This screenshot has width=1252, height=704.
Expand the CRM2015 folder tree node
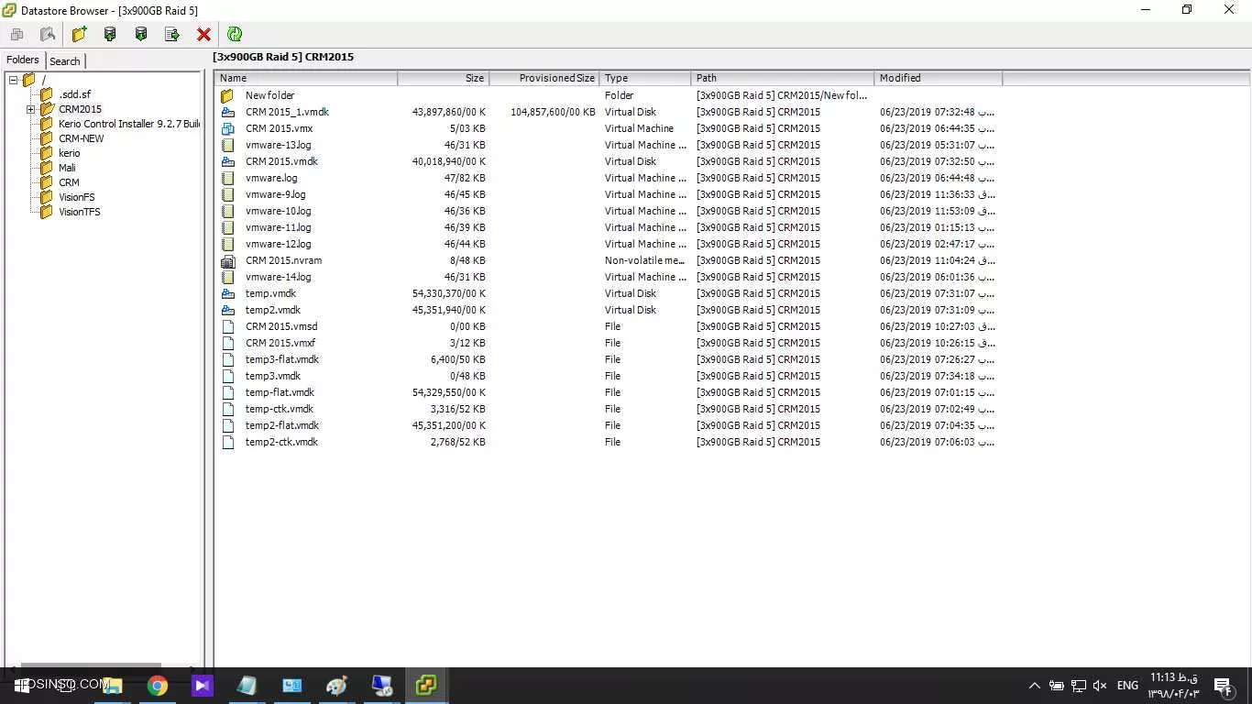(30, 110)
